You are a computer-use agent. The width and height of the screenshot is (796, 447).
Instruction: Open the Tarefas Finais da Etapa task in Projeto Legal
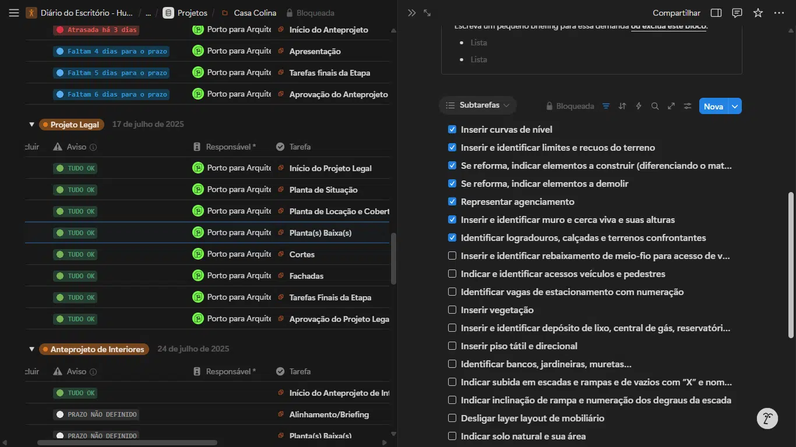coord(330,297)
